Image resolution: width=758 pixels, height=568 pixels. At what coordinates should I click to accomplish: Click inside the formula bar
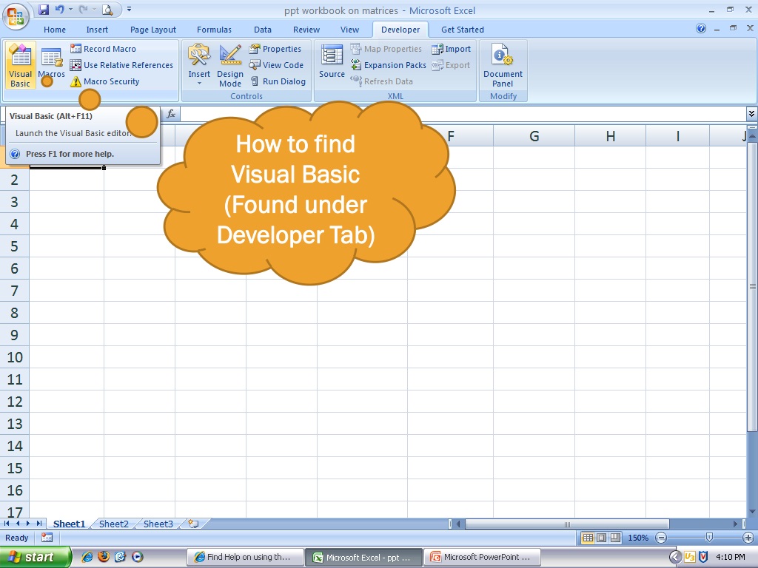click(463, 114)
